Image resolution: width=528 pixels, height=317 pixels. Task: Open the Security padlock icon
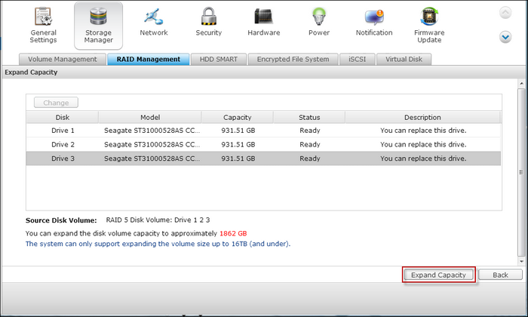209,16
